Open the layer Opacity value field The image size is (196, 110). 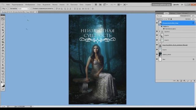(193, 16)
